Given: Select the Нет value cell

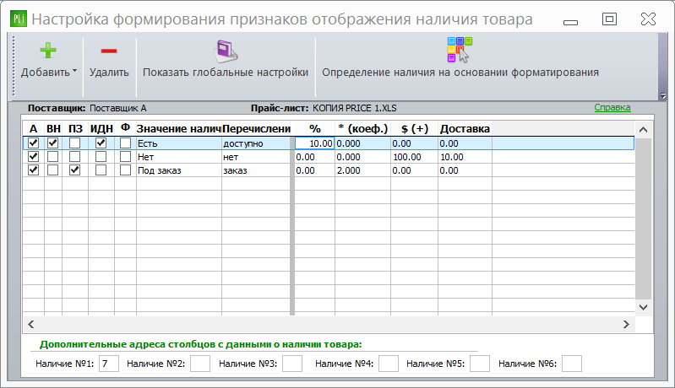Looking at the screenshot, I should [178, 157].
